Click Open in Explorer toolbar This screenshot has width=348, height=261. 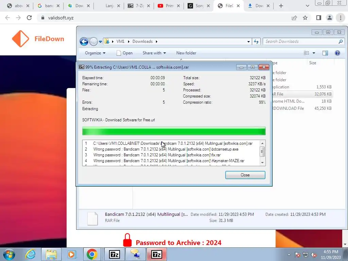click(x=124, y=53)
